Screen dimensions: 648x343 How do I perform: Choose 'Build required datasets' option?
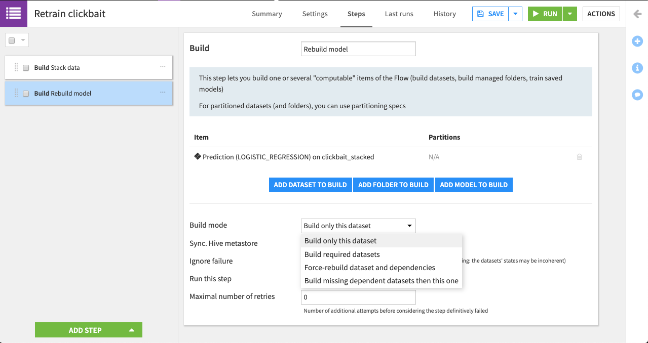(x=382, y=254)
